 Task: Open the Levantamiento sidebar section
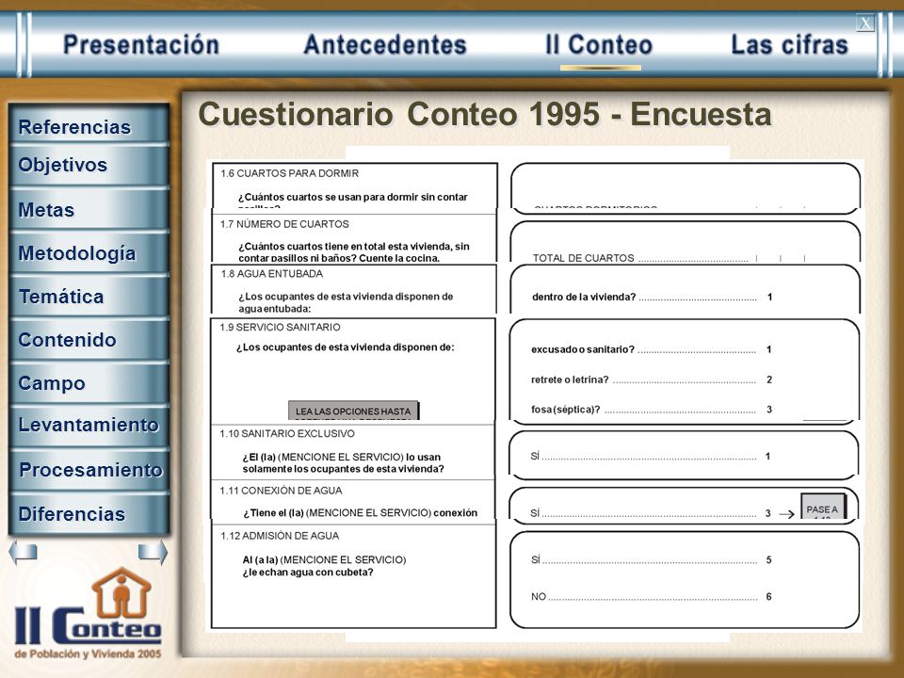(x=89, y=425)
